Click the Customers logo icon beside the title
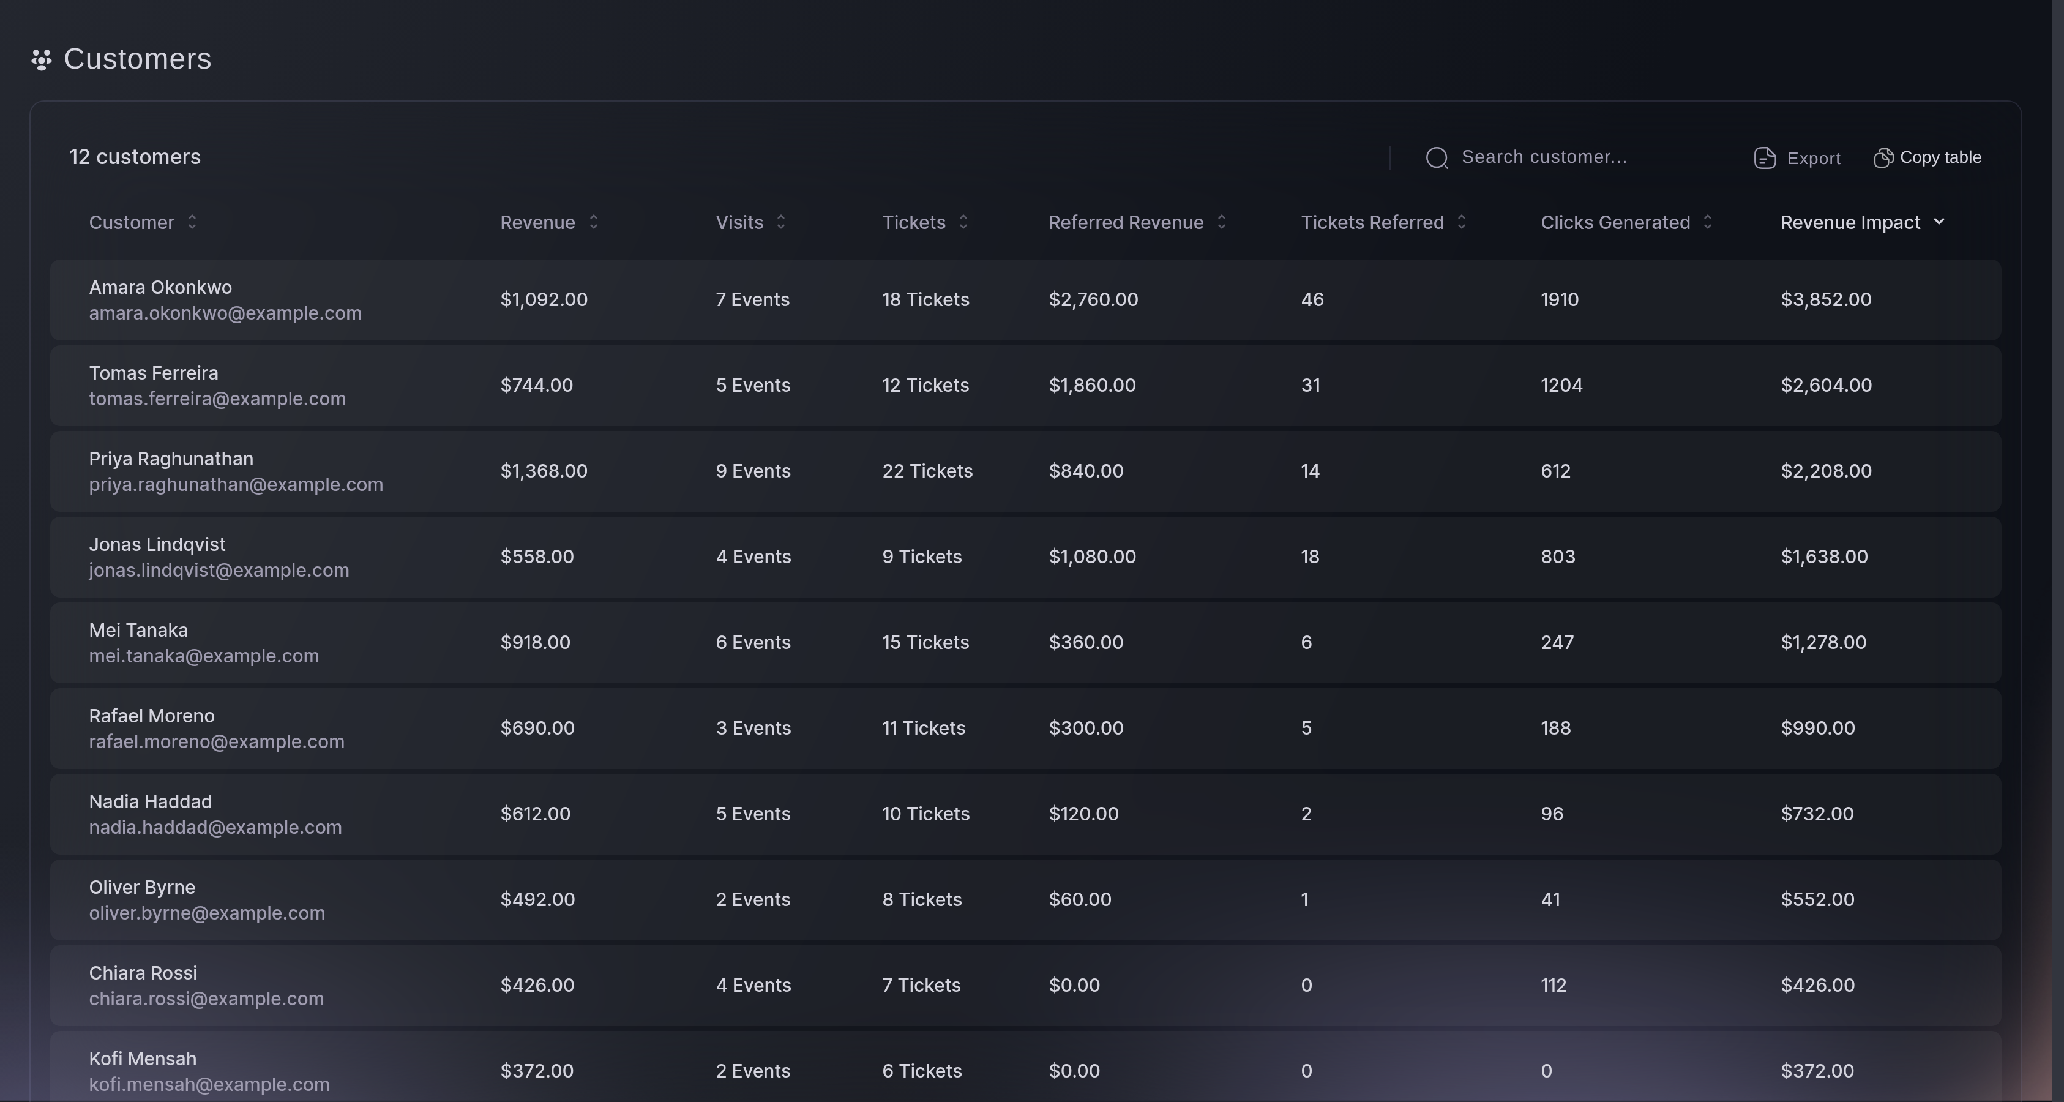2064x1102 pixels. coord(42,59)
